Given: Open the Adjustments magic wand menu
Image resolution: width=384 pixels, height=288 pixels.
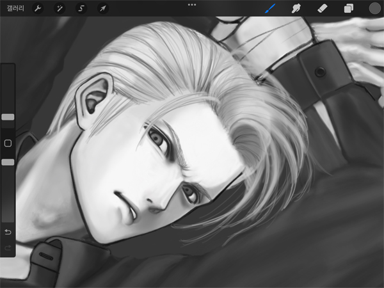Looking at the screenshot, I should 60,8.
